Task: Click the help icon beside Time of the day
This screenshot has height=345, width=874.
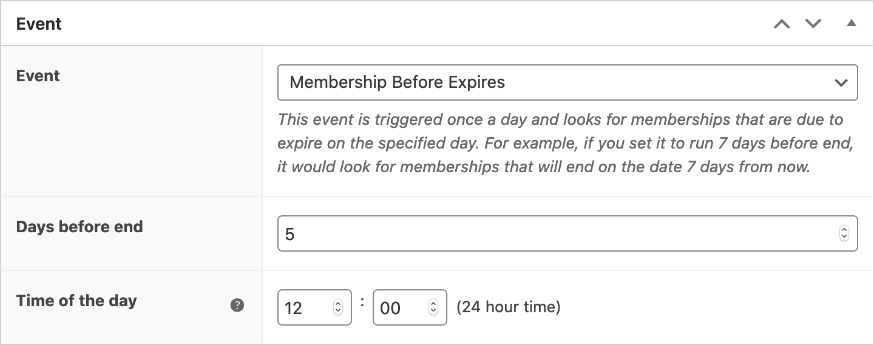Action: tap(237, 305)
